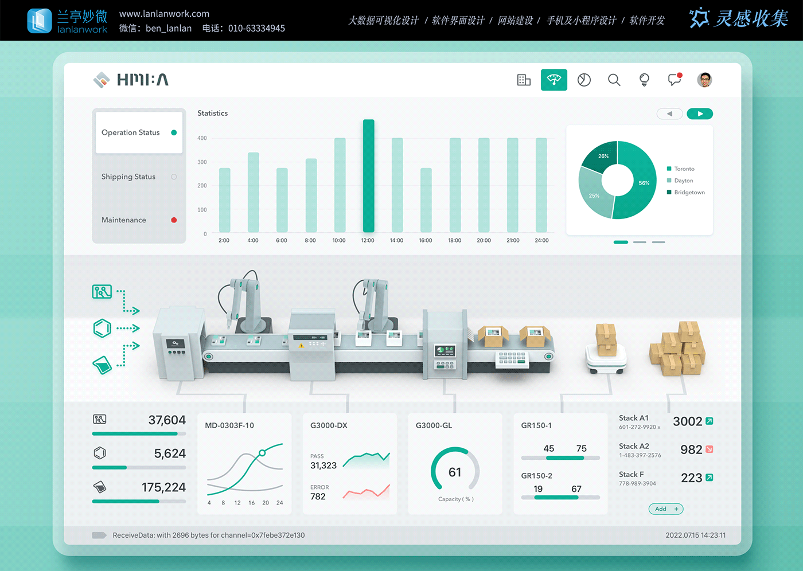Open the pie chart analytics icon
This screenshot has height=571, width=803.
pos(584,80)
